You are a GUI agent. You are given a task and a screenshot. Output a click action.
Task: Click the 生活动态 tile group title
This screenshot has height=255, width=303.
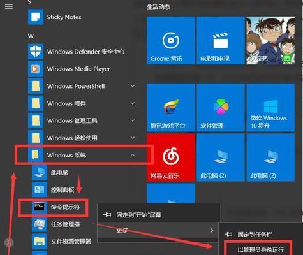tap(158, 7)
